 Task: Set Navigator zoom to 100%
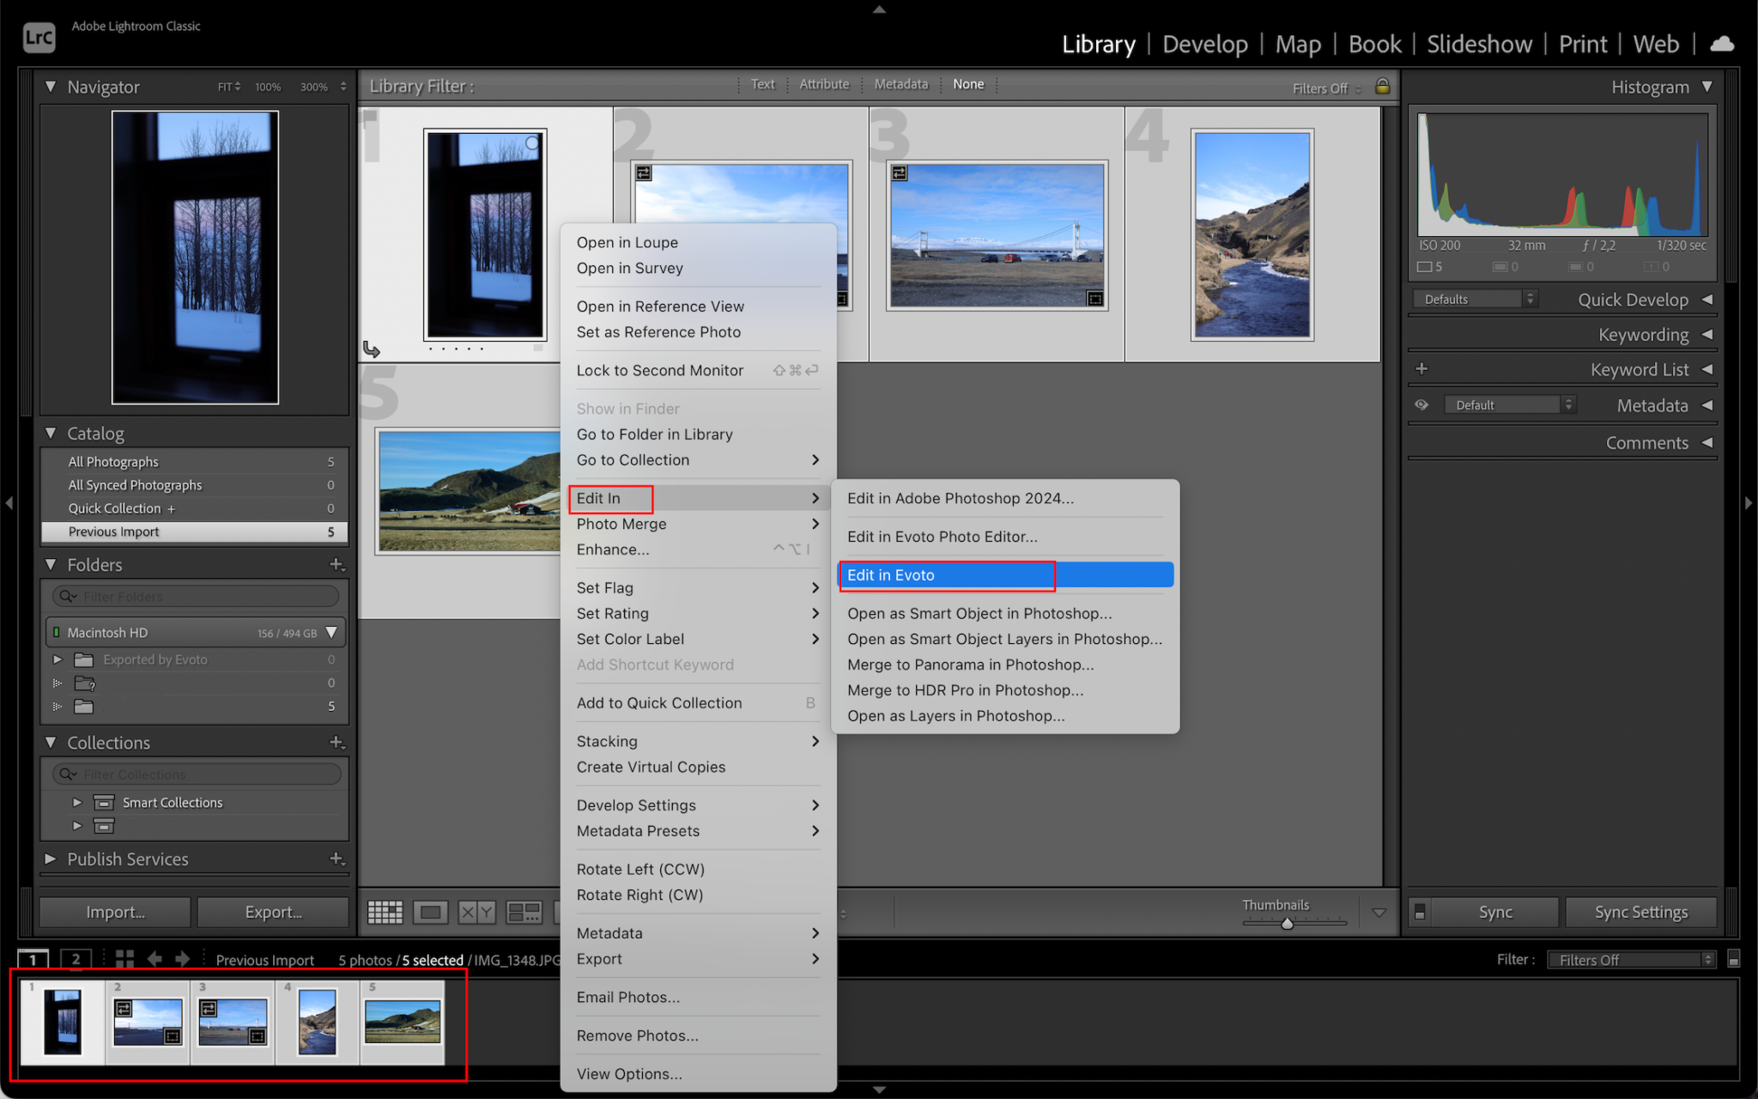(x=268, y=87)
